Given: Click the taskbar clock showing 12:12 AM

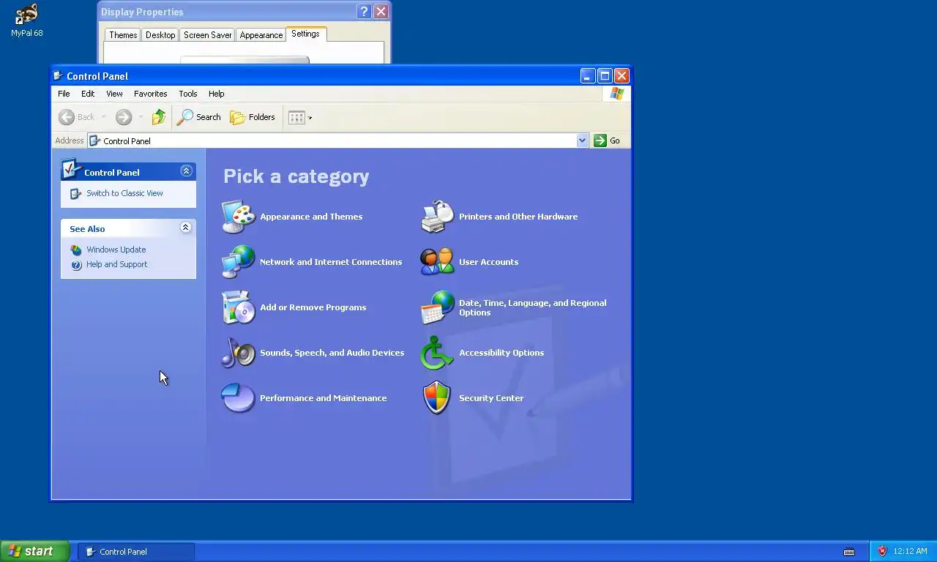Looking at the screenshot, I should tap(910, 552).
